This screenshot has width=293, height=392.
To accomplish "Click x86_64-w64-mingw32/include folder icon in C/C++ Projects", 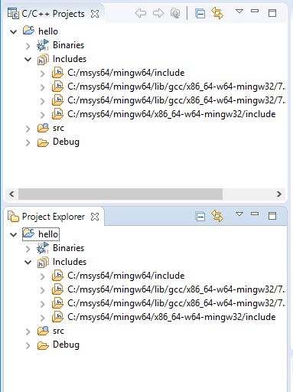I will (x=57, y=114).
